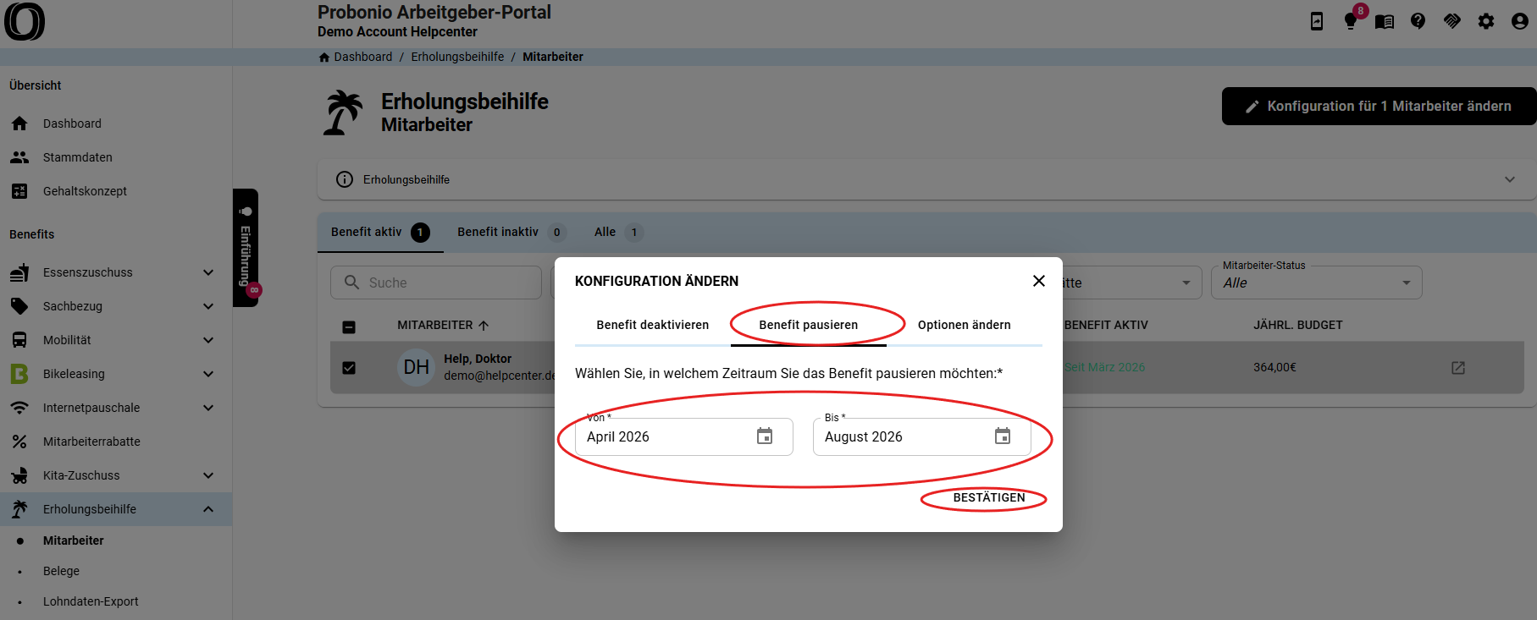The image size is (1537, 620).
Task: Uncheck the Help, Doktor row checkbox
Action: 349,368
